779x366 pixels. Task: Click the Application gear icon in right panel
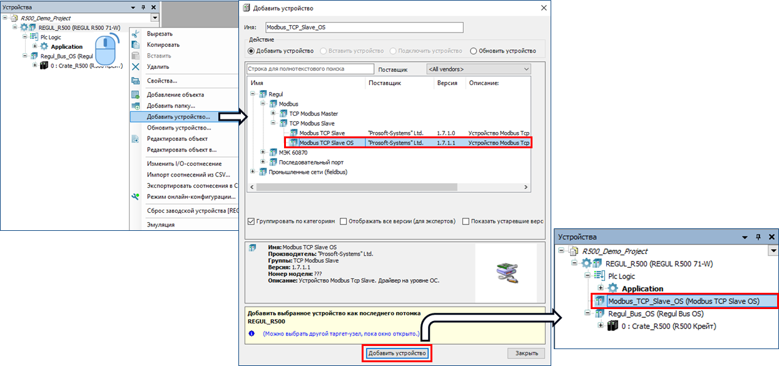click(x=611, y=288)
